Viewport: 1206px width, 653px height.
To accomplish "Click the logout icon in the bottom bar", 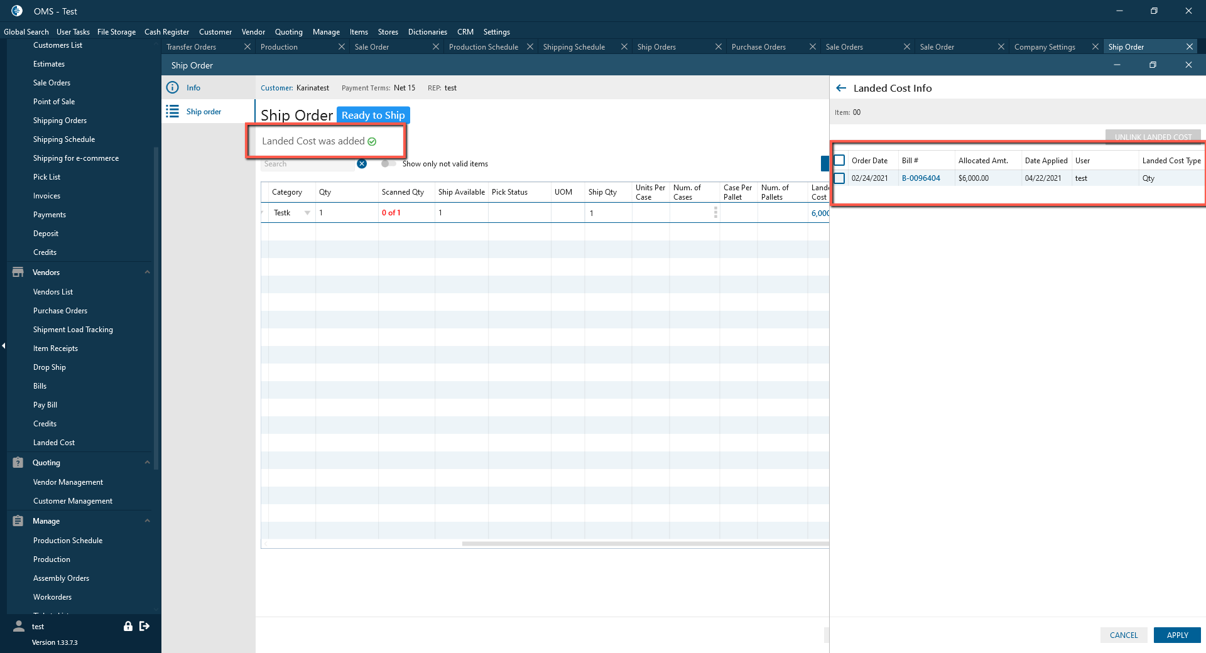I will pos(144,626).
